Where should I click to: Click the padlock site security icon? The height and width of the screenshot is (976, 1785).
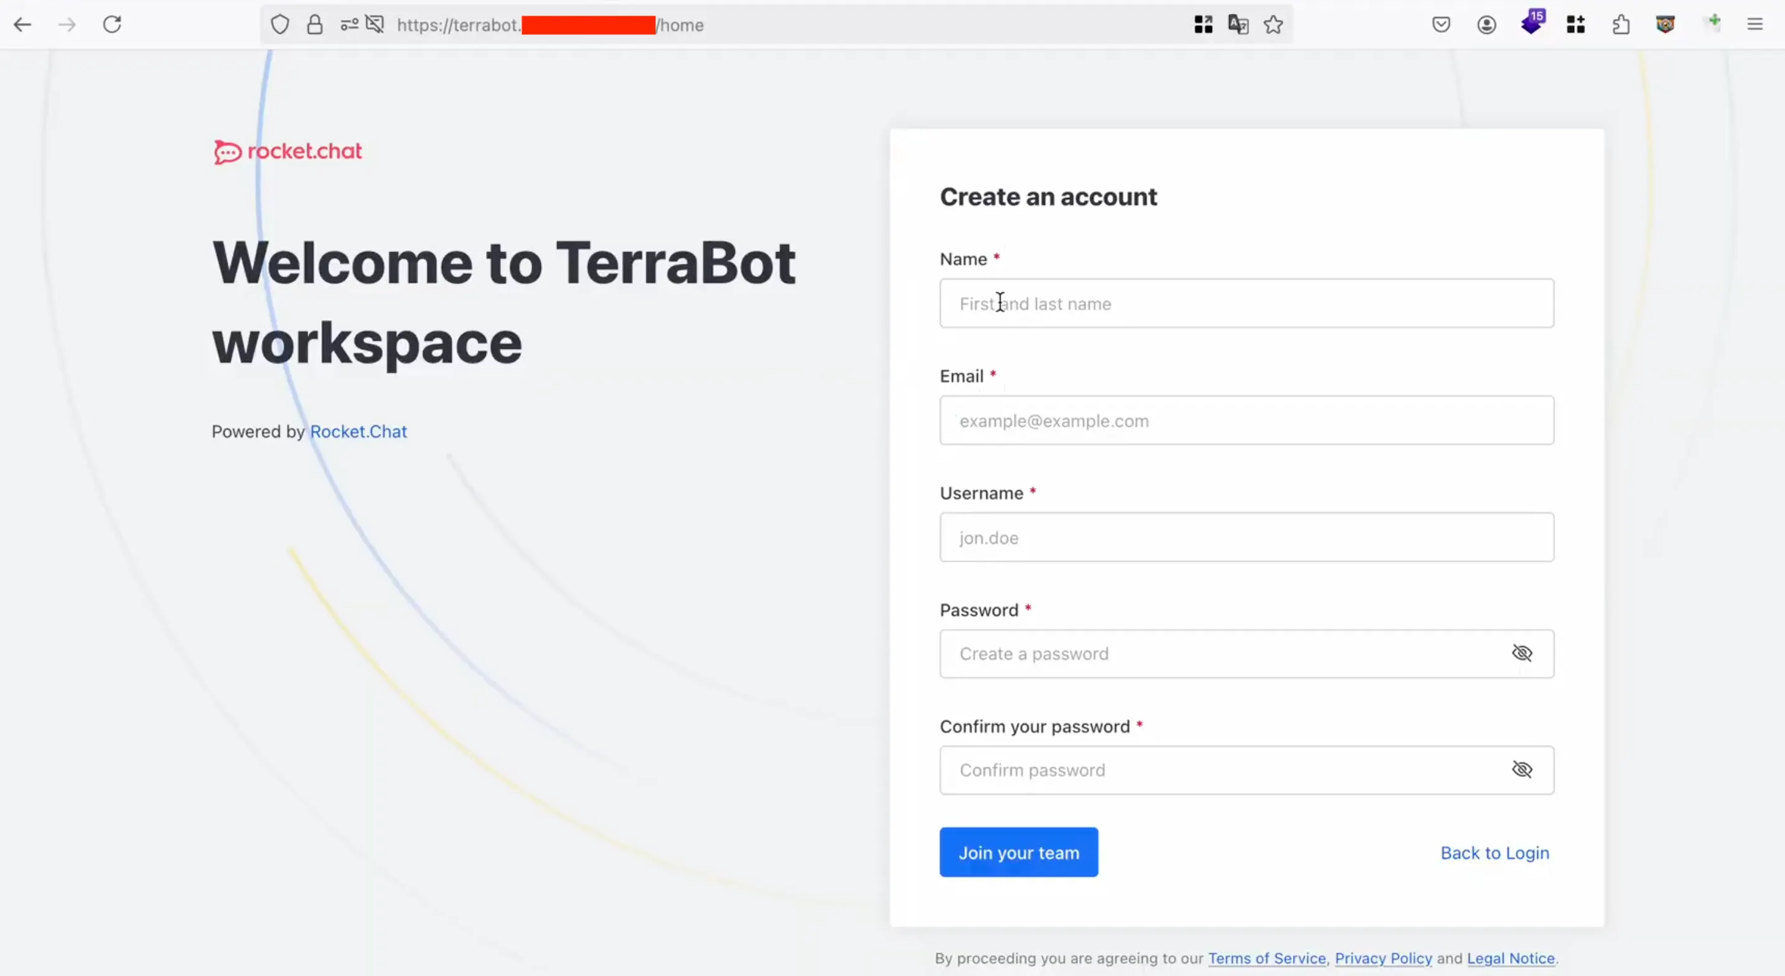coord(314,25)
